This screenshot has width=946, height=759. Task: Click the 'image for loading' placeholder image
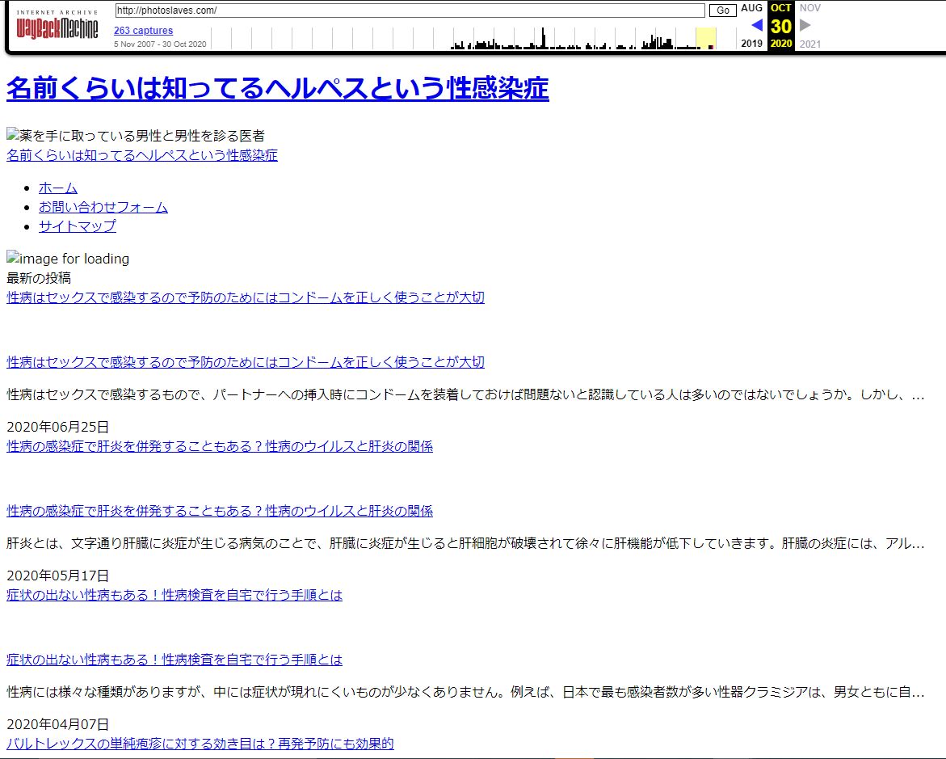tap(68, 259)
